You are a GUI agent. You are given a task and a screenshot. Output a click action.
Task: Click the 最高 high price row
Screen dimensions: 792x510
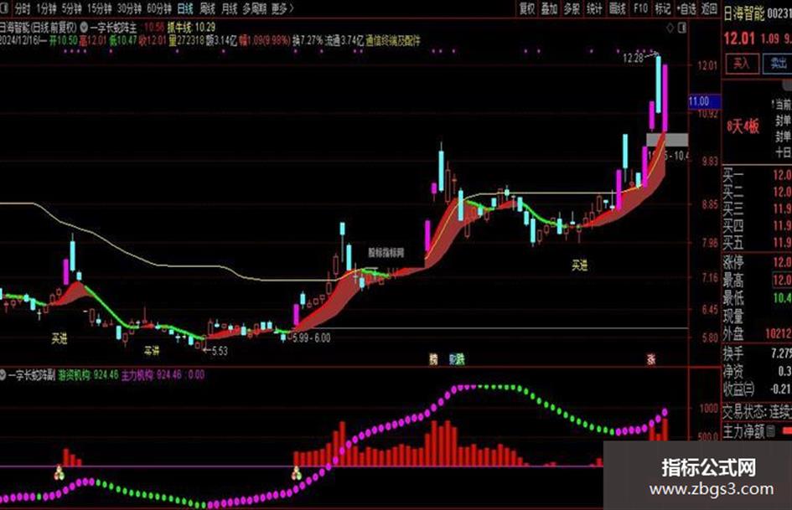point(757,281)
